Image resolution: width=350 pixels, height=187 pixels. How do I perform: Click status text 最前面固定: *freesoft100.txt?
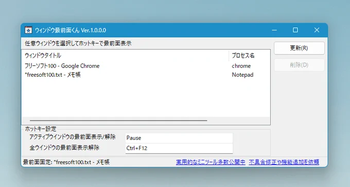pyautogui.click(x=66, y=162)
